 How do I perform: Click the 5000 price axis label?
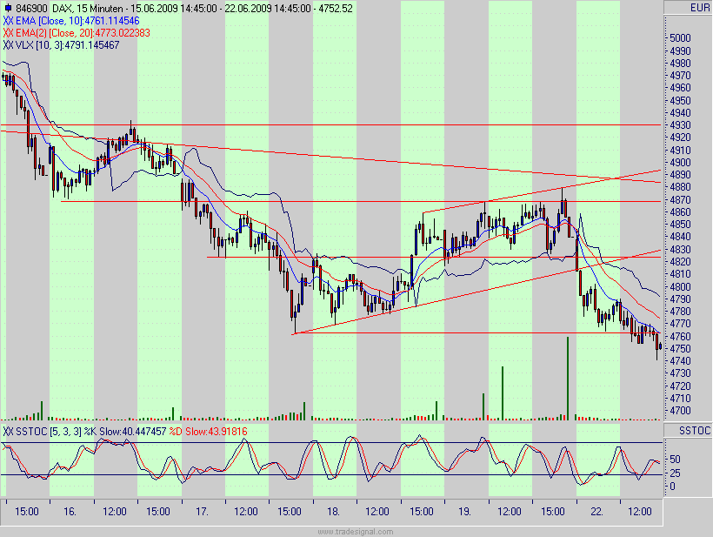tap(680, 38)
